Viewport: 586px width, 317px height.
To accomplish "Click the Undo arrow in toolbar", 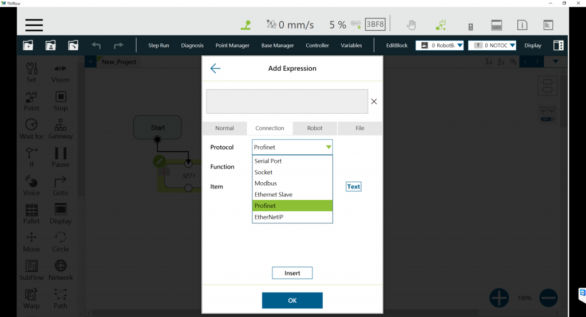I will tap(96, 46).
